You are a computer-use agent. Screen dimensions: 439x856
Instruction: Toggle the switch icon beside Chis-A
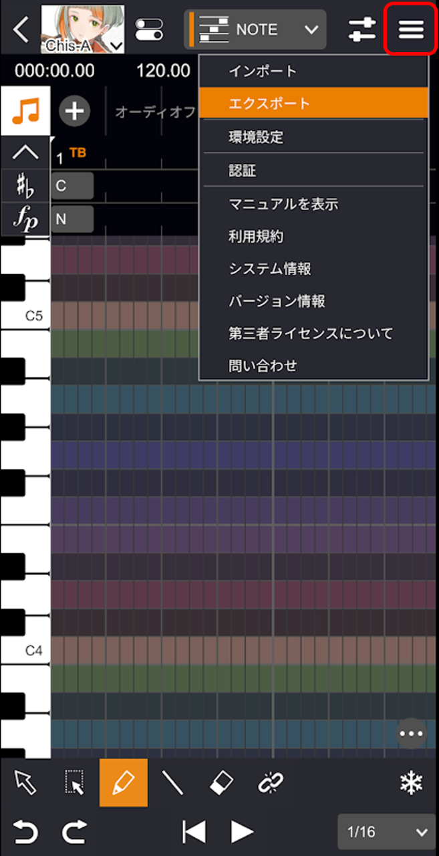point(149,29)
